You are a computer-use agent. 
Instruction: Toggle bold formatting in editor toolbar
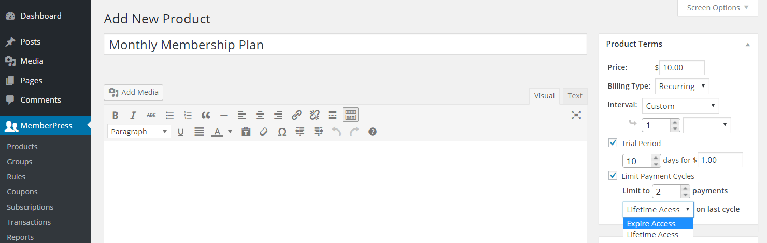pyautogui.click(x=115, y=115)
